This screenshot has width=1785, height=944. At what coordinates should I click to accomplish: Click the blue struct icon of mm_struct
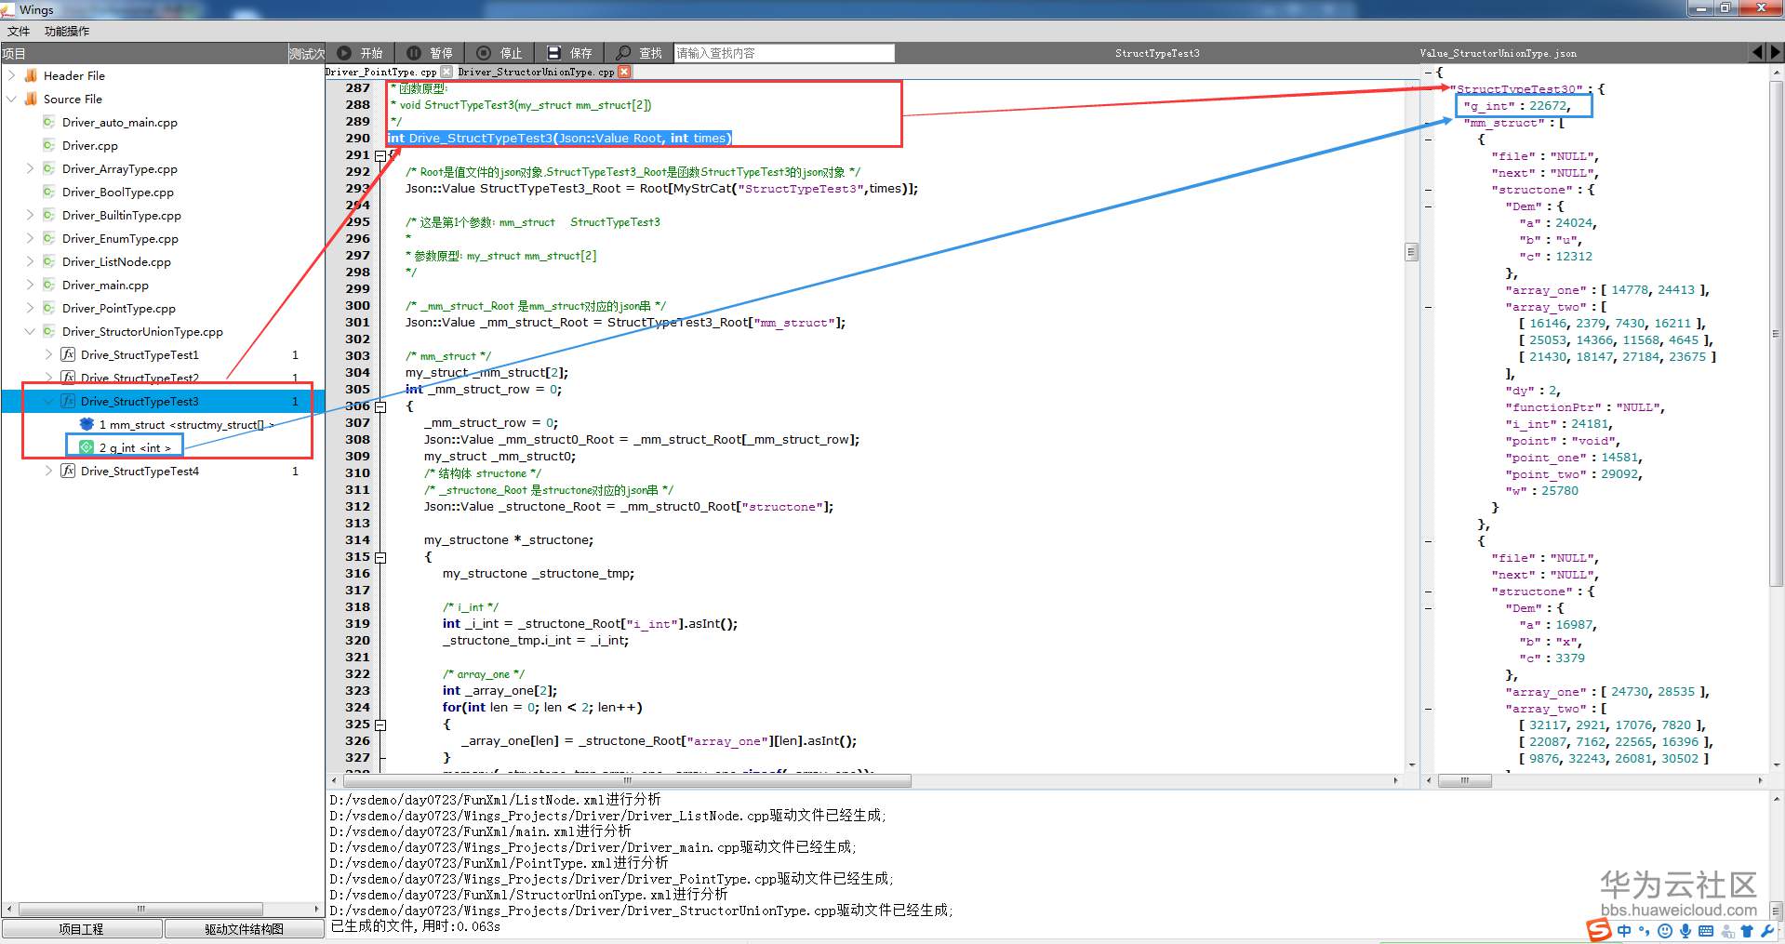point(87,424)
